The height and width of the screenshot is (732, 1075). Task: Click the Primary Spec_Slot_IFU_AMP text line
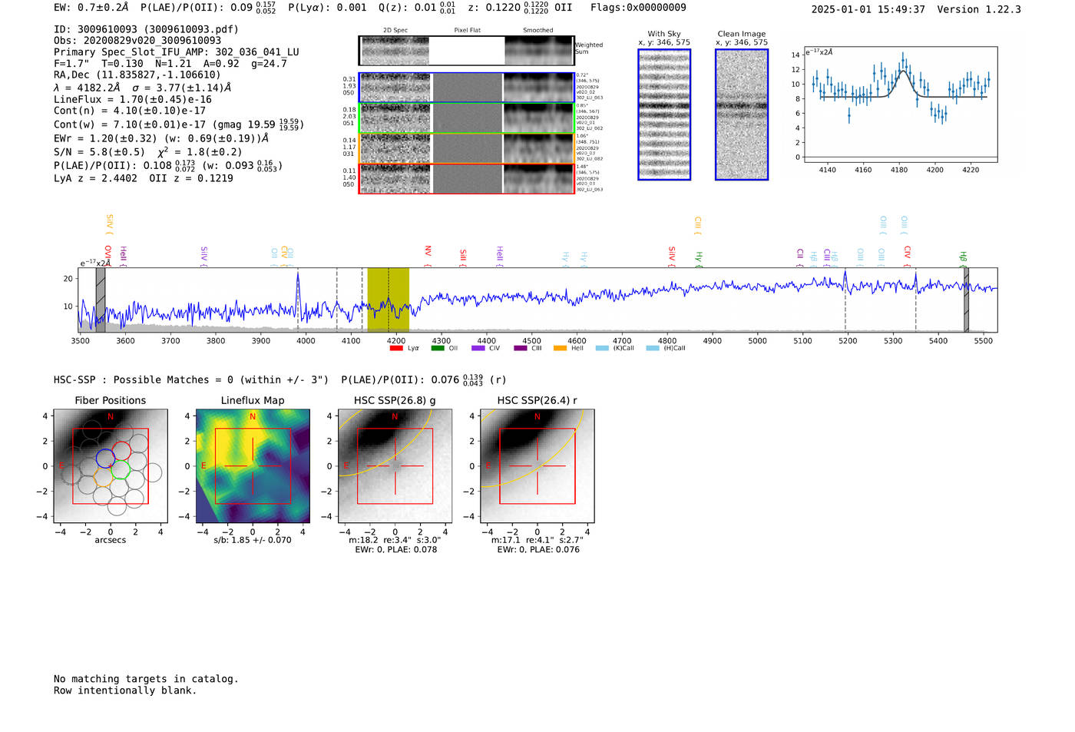pos(177,52)
